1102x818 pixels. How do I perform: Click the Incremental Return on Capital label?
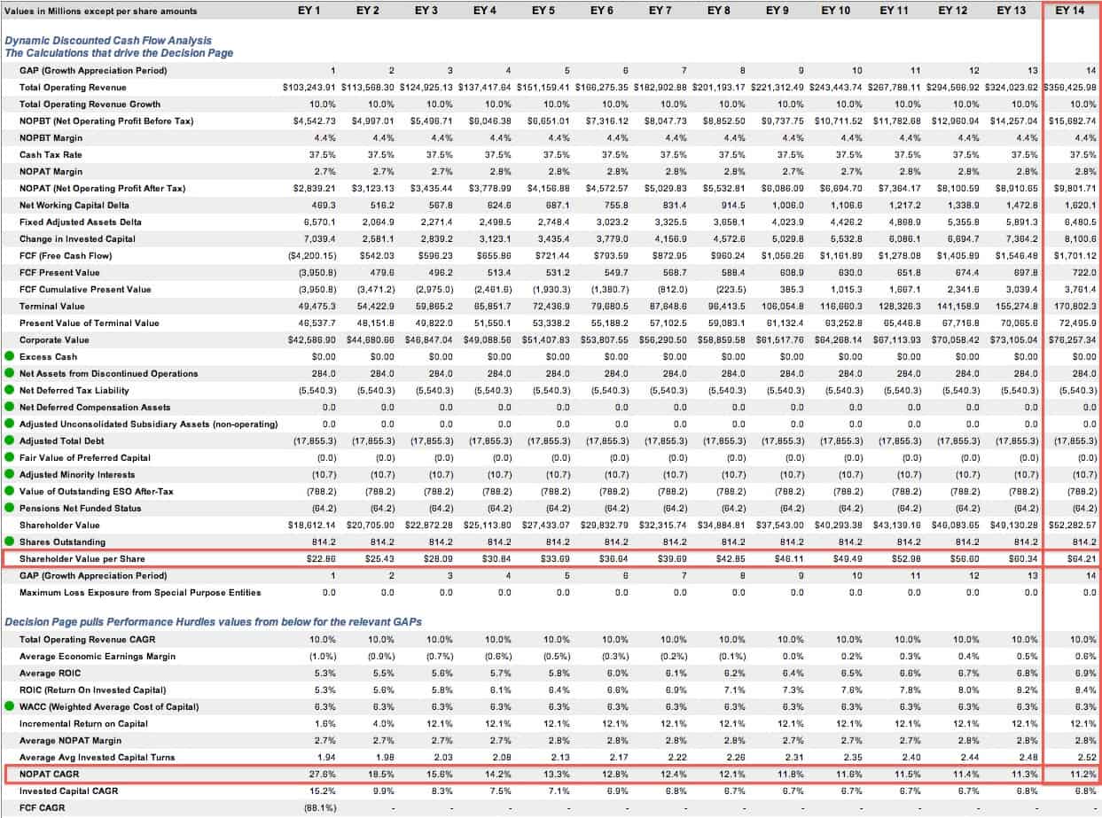coord(84,723)
